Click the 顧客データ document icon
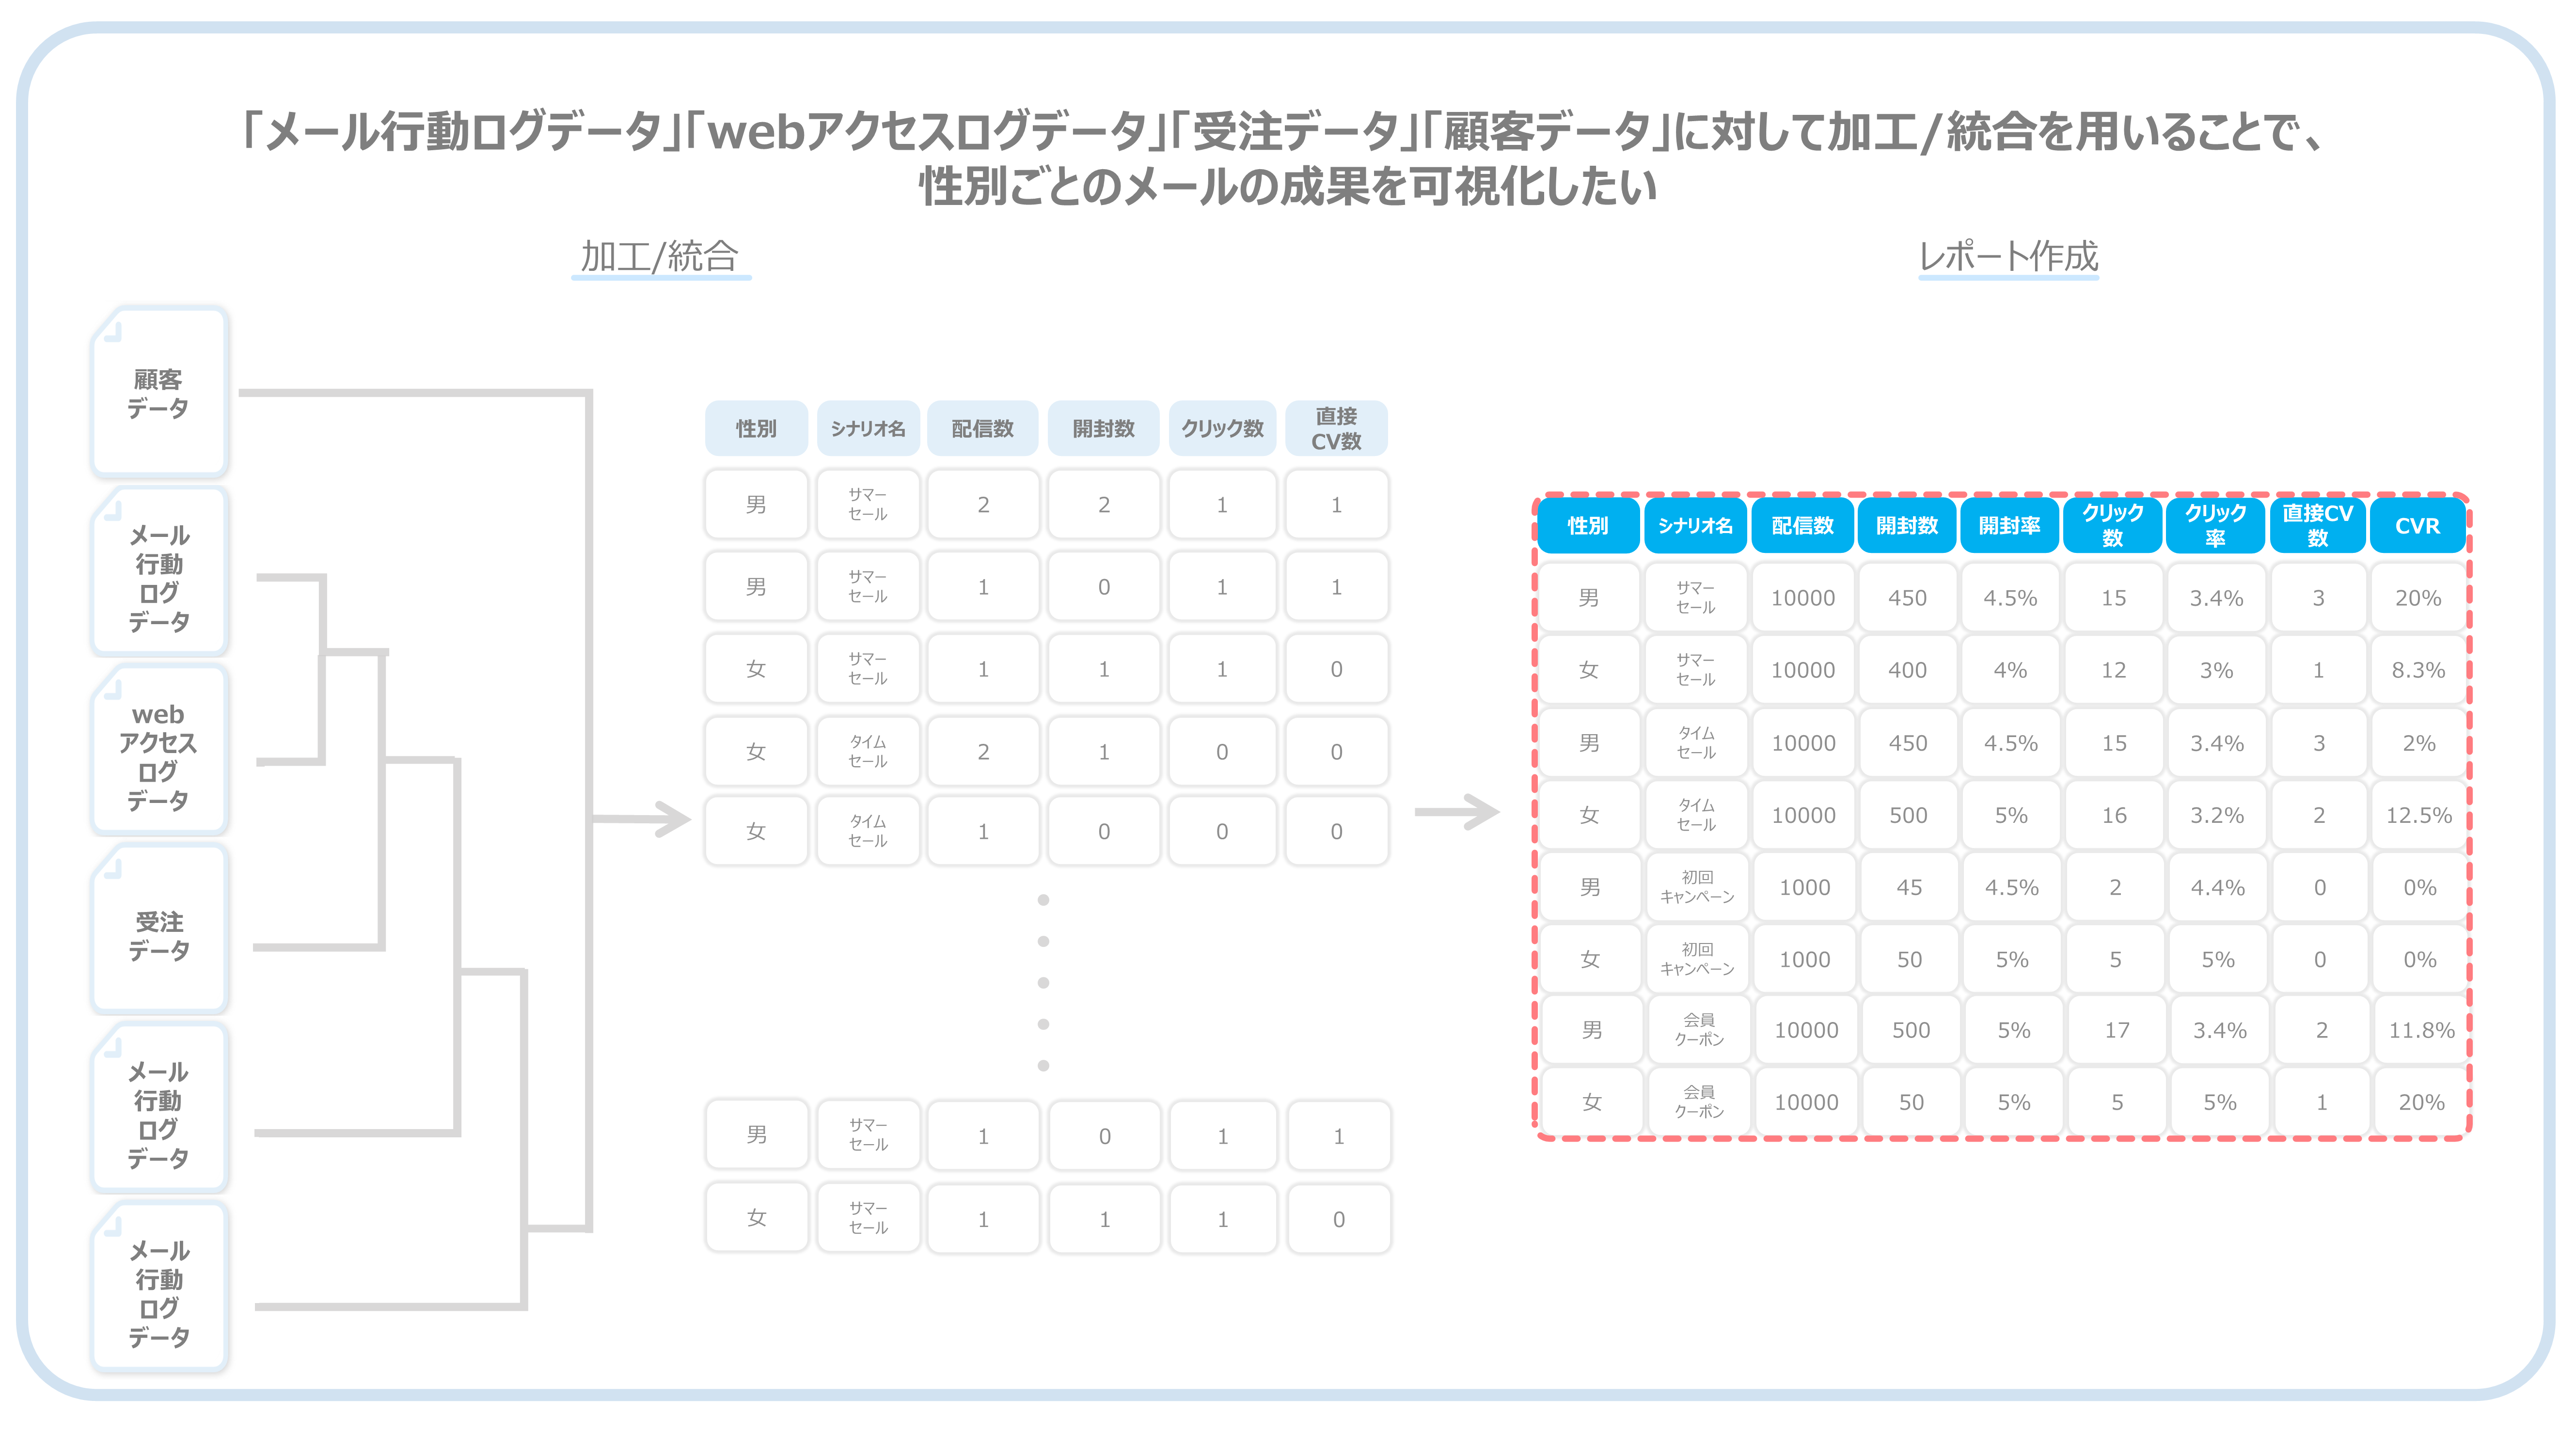 [160, 392]
